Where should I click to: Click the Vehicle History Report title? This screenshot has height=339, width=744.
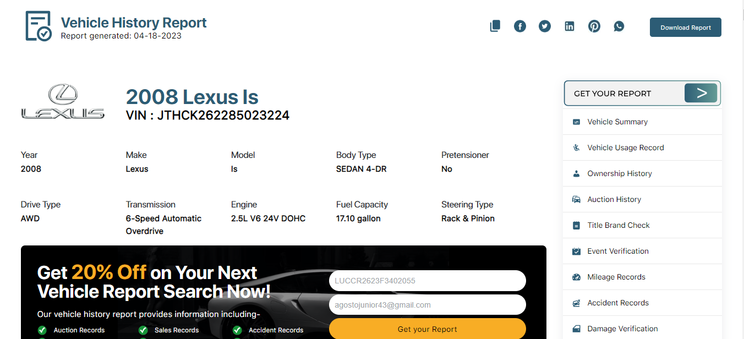[x=134, y=23]
